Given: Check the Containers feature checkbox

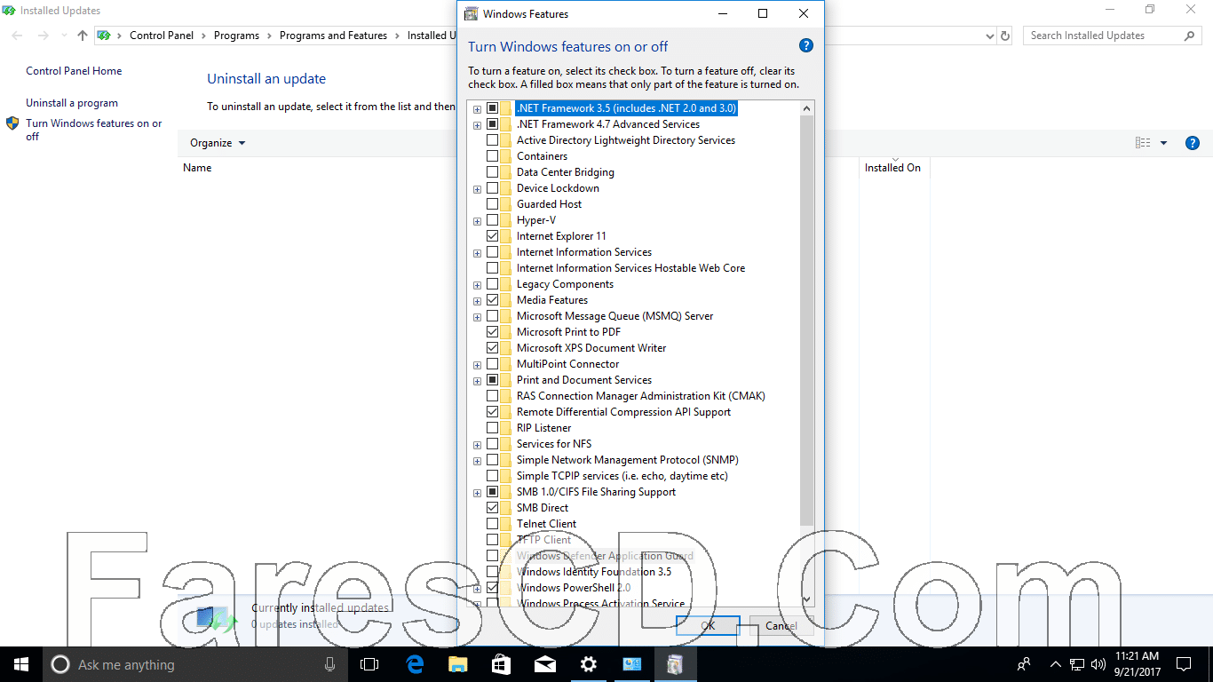Looking at the screenshot, I should (492, 156).
